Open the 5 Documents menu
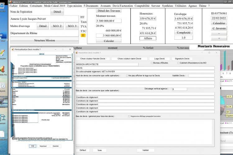The image size is (233, 155). point(91,6)
